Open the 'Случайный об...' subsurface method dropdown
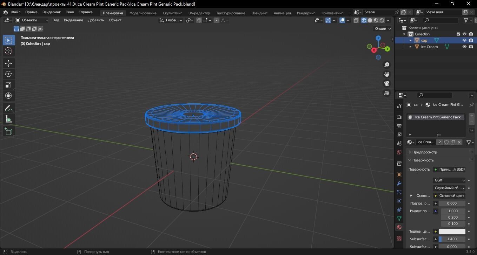Image resolution: width=477 pixels, height=255 pixels. tap(449, 188)
